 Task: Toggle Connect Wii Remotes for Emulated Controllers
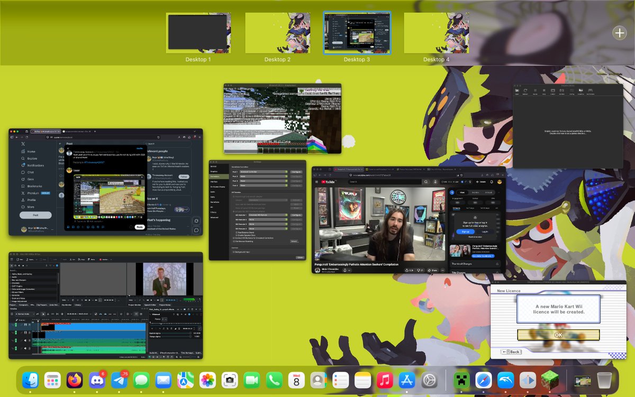pos(233,238)
